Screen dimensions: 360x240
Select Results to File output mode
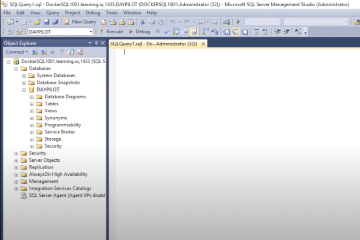[x=245, y=32]
